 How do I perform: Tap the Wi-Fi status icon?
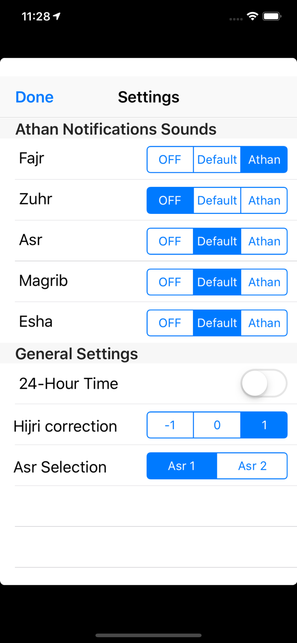tap(252, 16)
